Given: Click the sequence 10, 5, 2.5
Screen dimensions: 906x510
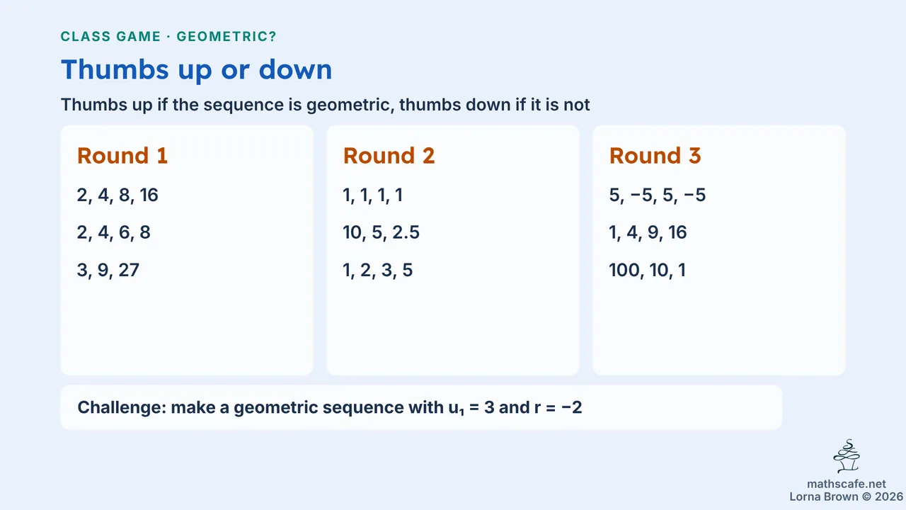Looking at the screenshot, I should [x=382, y=232].
